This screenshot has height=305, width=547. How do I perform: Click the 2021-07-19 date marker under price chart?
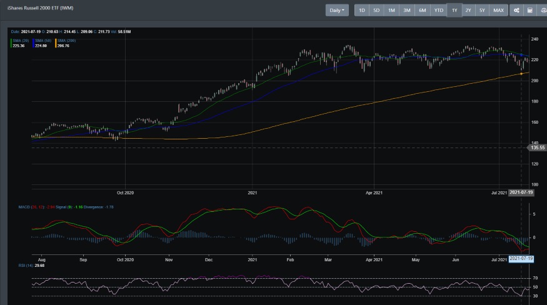point(521,192)
